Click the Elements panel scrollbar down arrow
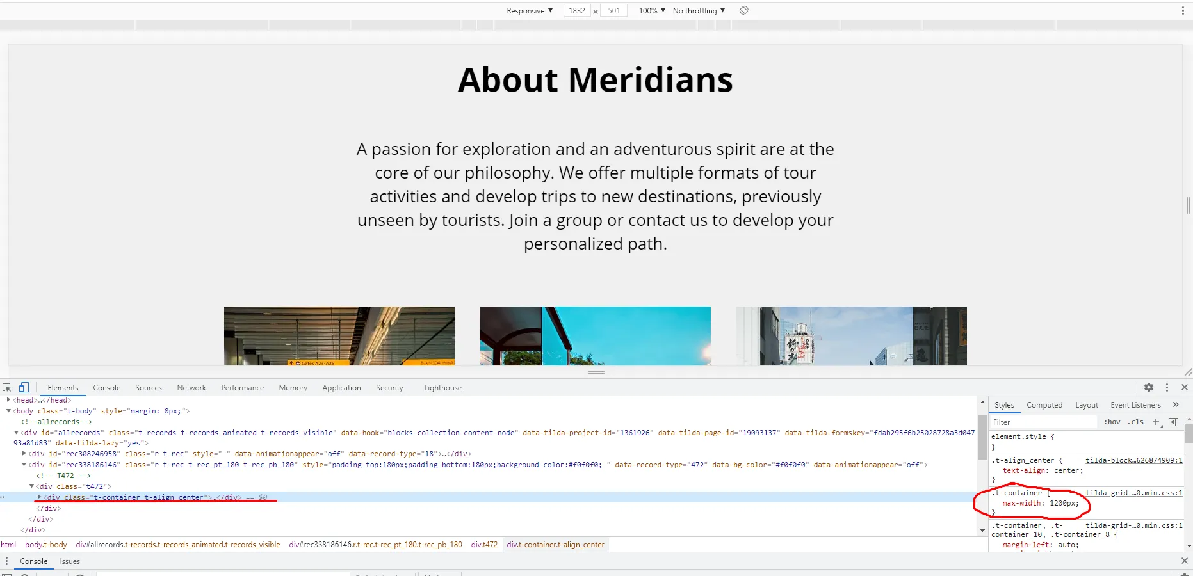 pyautogui.click(x=982, y=531)
